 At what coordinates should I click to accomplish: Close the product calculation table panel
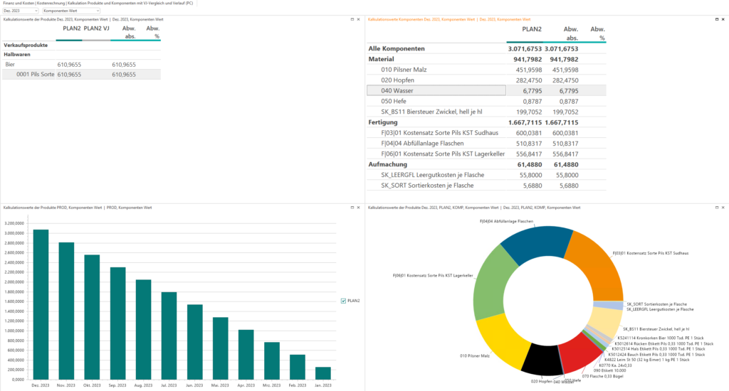[x=359, y=19]
